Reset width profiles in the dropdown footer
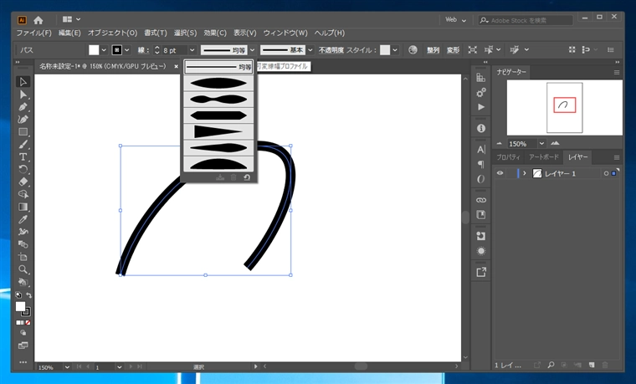The image size is (636, 384). 247,177
